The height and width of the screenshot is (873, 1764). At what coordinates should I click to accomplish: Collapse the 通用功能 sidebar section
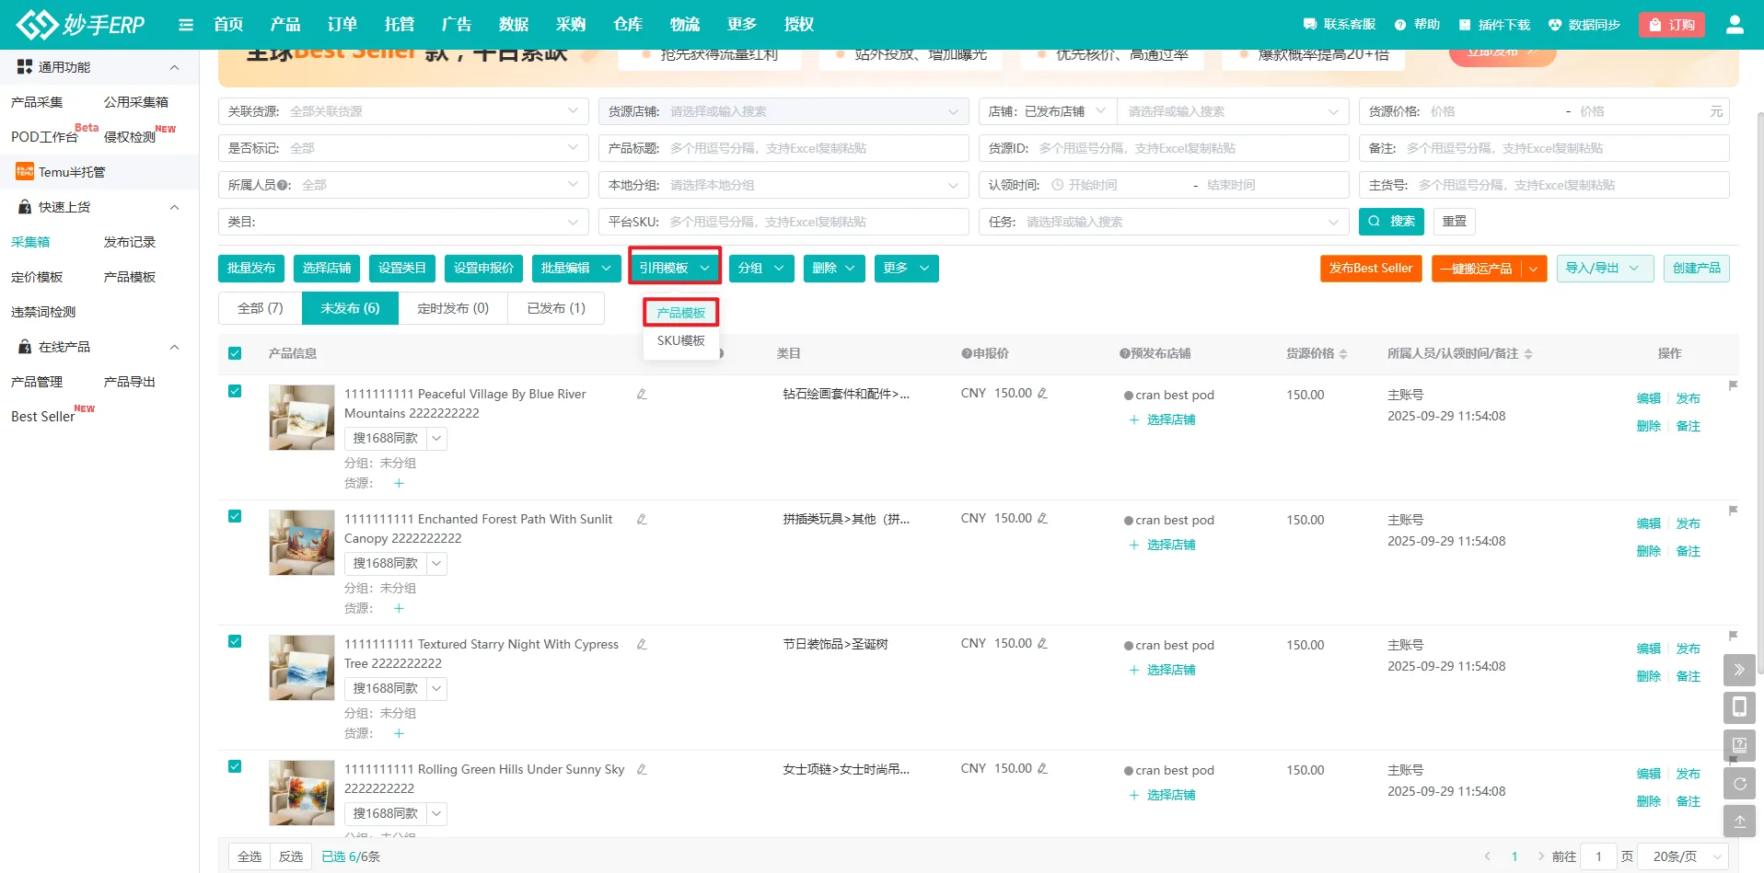174,67
